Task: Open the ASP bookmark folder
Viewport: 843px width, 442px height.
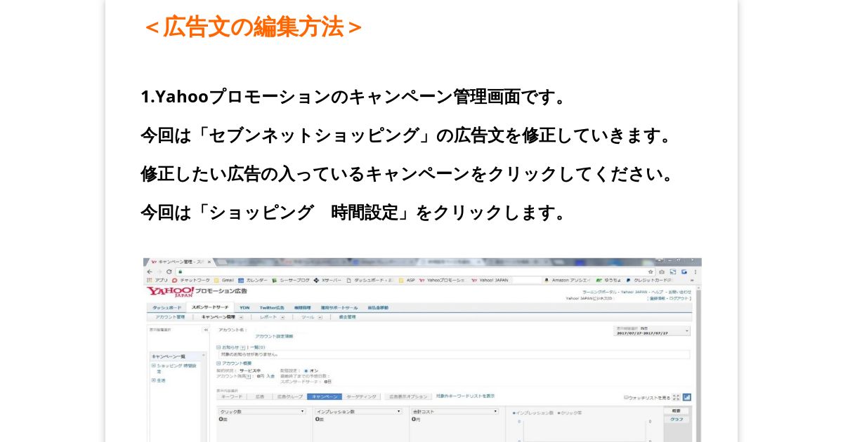Action: coord(407,280)
